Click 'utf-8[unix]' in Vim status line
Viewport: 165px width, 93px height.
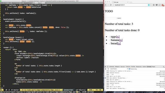pyautogui.click(x=80, y=90)
